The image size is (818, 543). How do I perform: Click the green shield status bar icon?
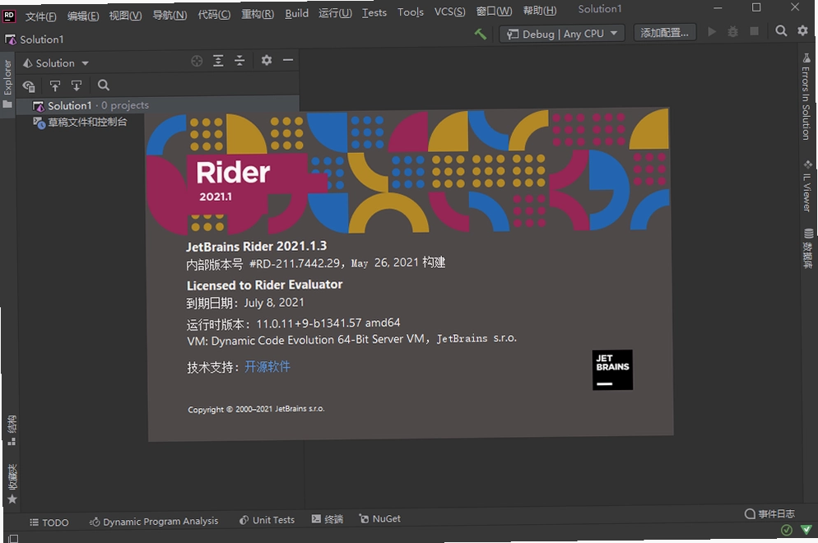806,530
